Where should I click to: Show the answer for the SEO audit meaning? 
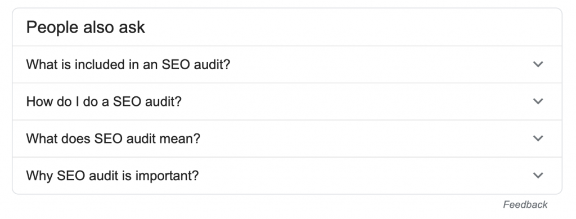tap(287, 138)
